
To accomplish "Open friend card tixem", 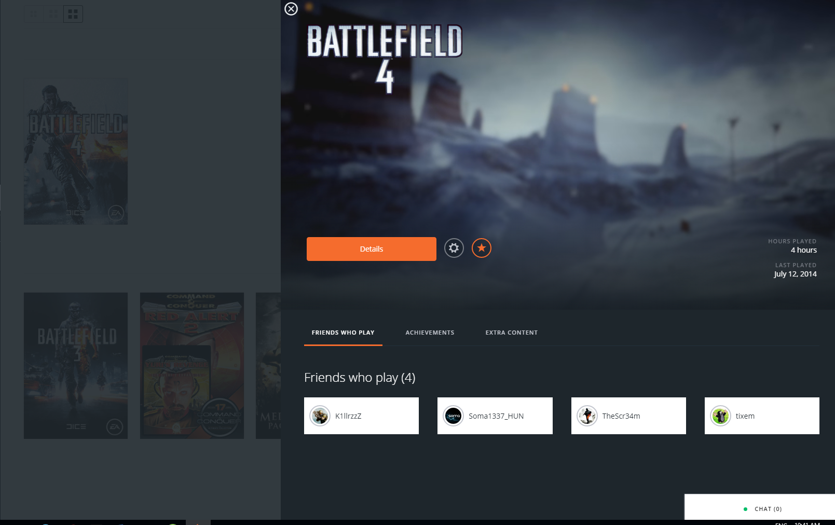I will [x=762, y=416].
